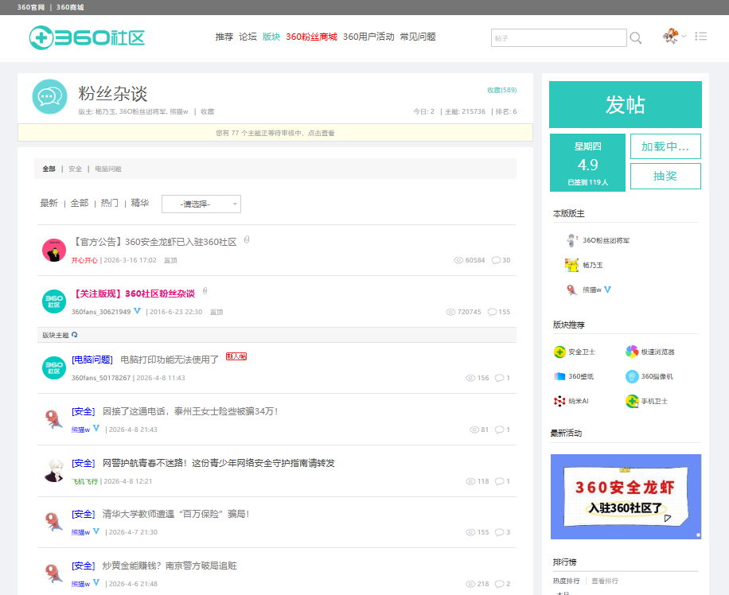The image size is (729, 595).
Task: Open the 关注版规 360社区粉丝杂谈 post
Action: click(x=134, y=294)
